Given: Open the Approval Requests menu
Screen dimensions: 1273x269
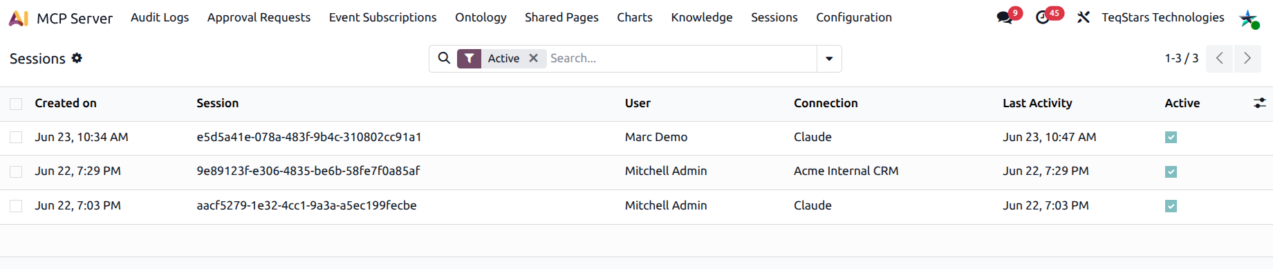Looking at the screenshot, I should click(259, 17).
